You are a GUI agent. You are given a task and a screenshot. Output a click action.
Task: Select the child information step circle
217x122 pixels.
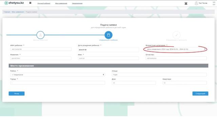tap(108, 35)
